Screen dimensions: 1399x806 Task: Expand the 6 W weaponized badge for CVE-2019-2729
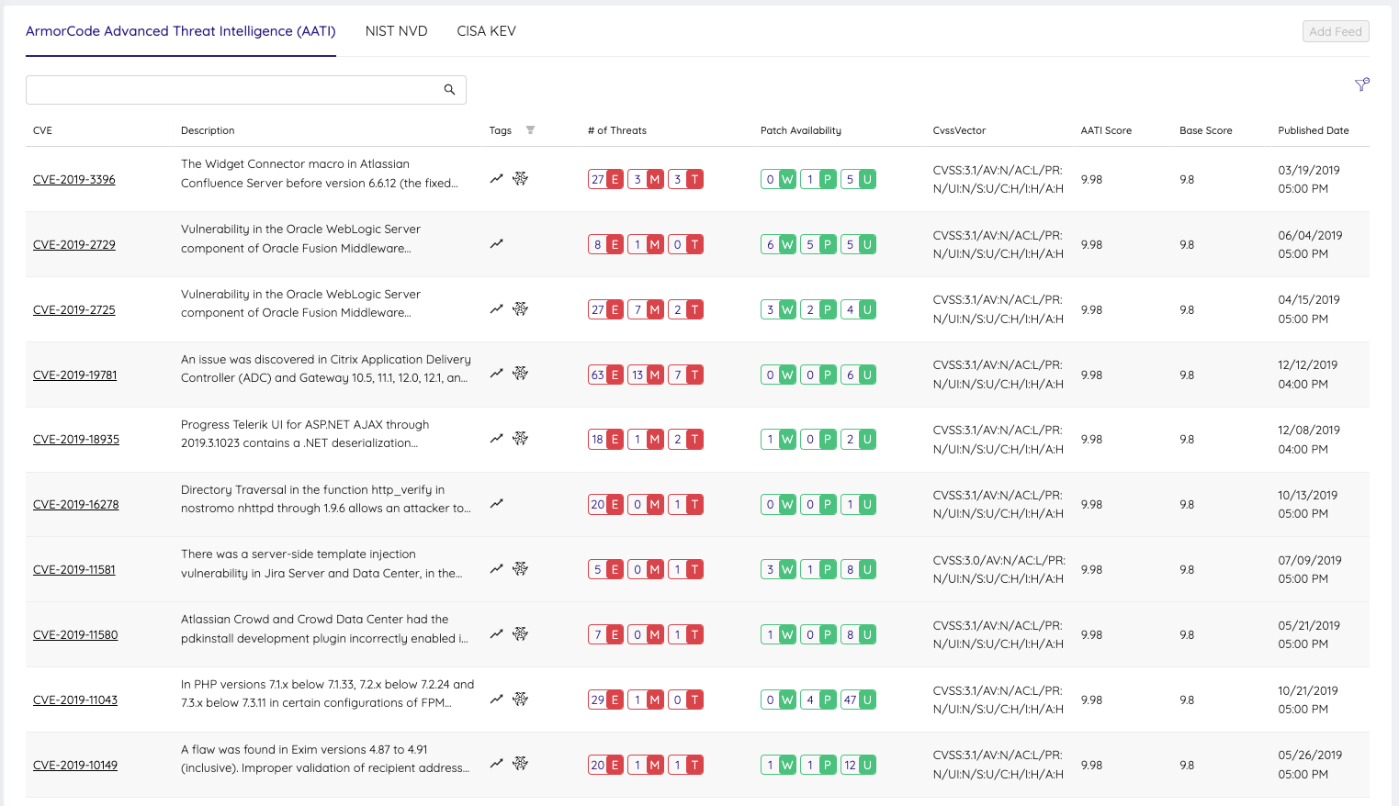pos(778,243)
